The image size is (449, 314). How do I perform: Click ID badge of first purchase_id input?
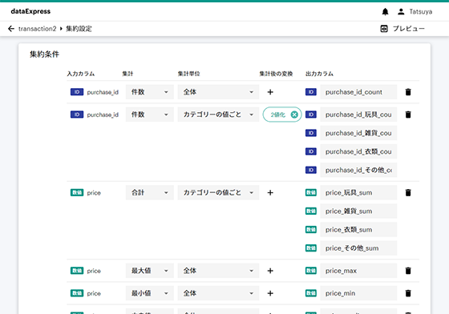(77, 92)
